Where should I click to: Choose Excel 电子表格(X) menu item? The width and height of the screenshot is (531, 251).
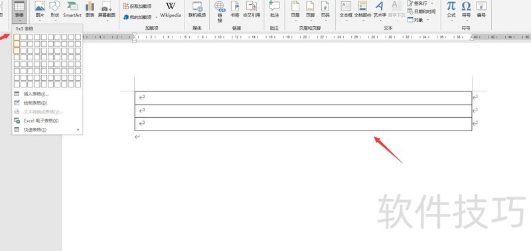tap(47, 121)
